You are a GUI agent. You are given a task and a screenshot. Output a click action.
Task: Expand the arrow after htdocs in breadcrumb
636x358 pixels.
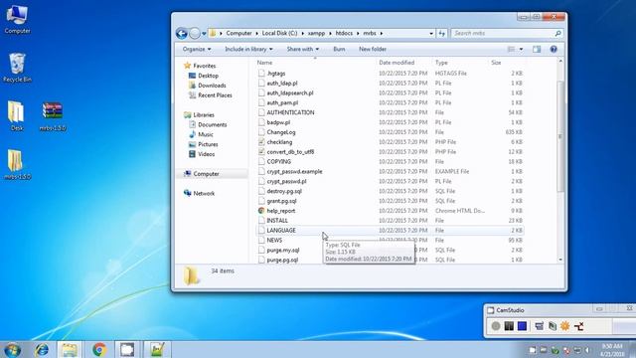click(358, 33)
